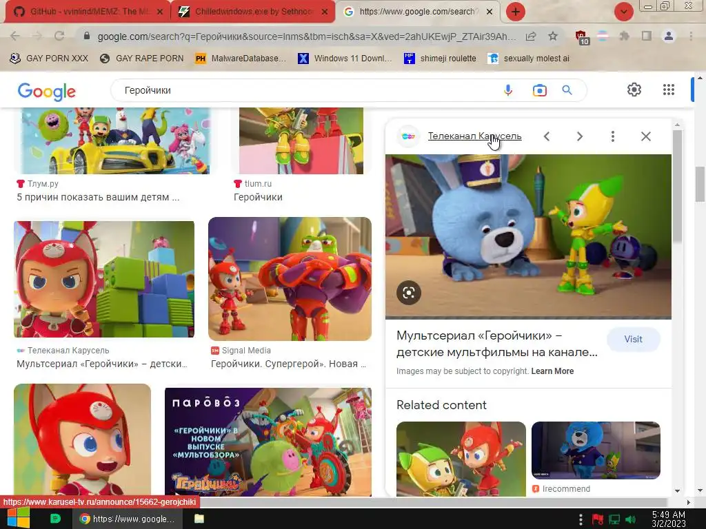Open the 5:49 AM clock calendar
The width and height of the screenshot is (706, 529).
pos(669,519)
